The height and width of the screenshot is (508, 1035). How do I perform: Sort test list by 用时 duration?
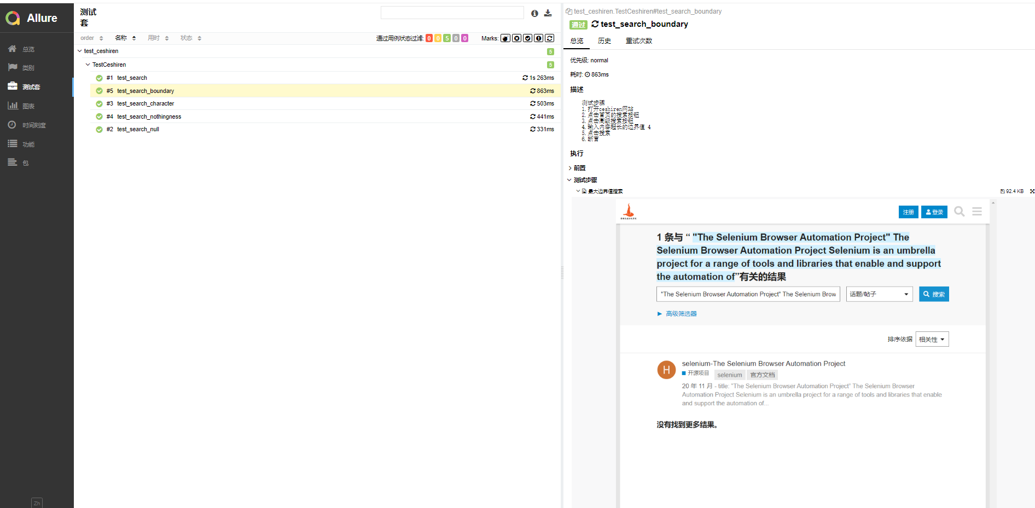point(158,38)
